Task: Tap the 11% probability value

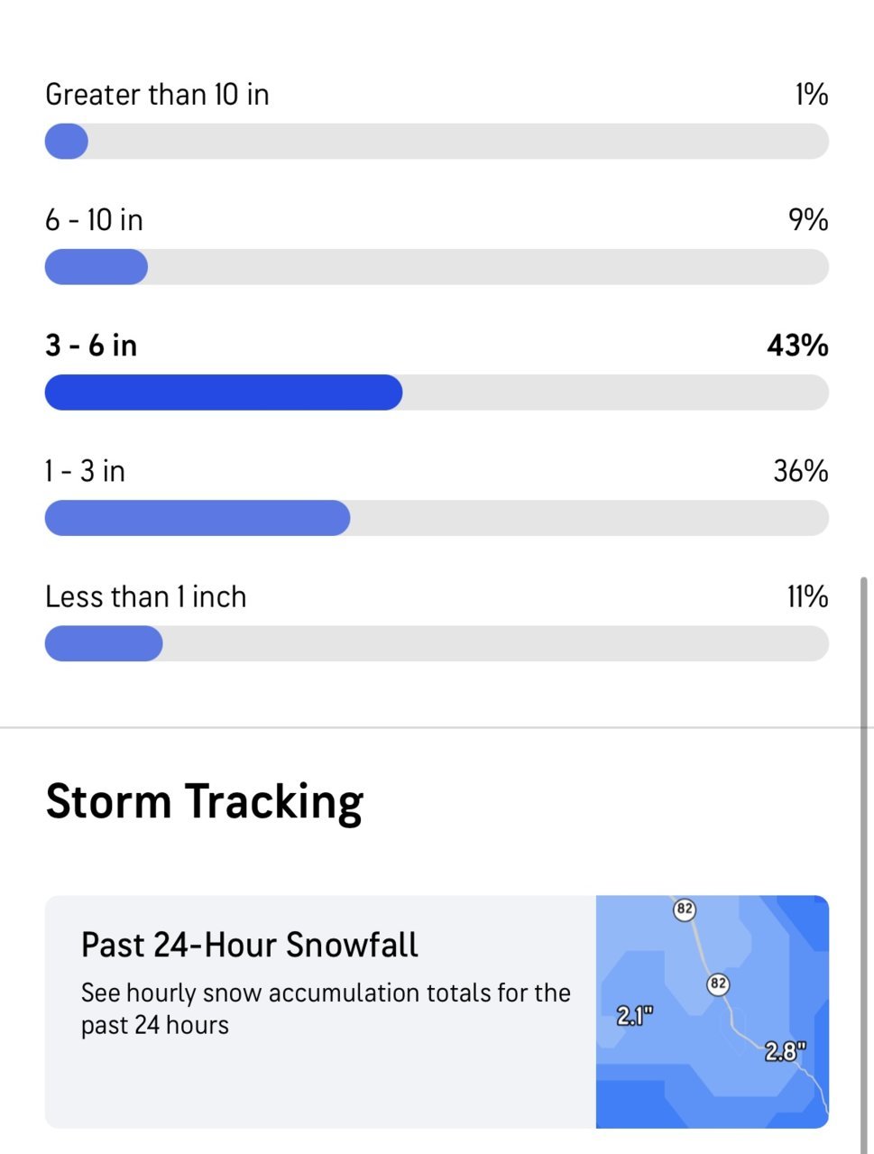Action: pos(807,596)
